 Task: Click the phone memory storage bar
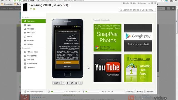pos(58,92)
